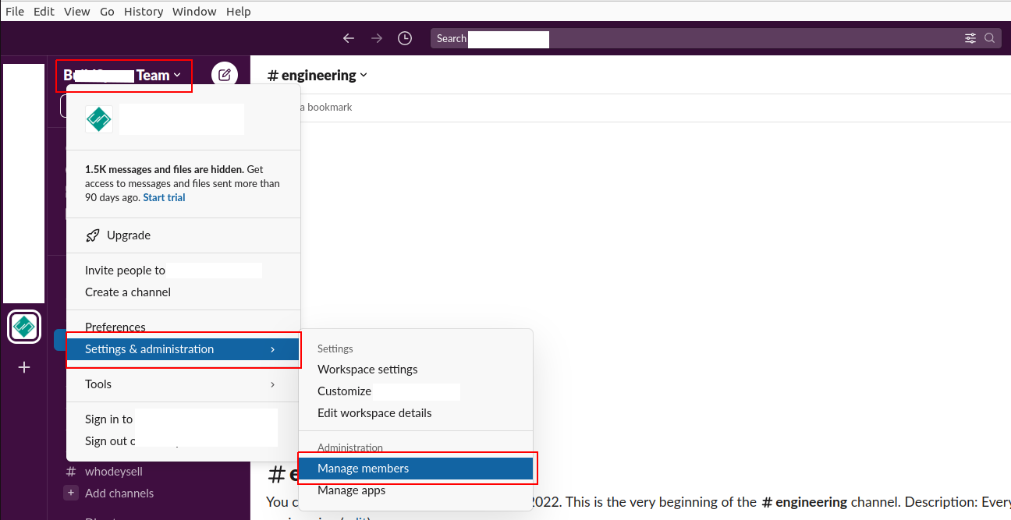The image size is (1011, 520).
Task: Open search filter options icon
Action: [x=970, y=38]
